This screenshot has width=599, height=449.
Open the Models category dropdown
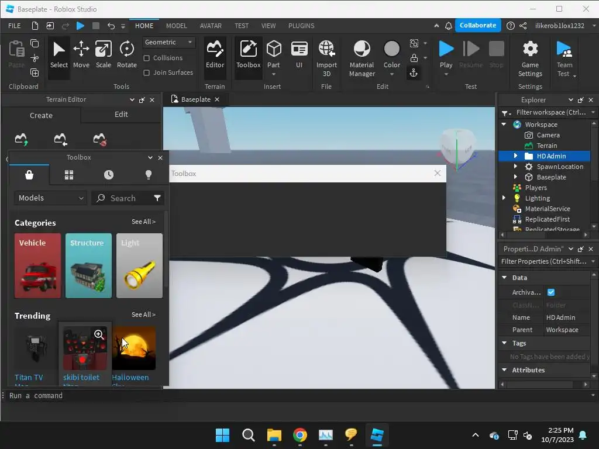point(51,198)
